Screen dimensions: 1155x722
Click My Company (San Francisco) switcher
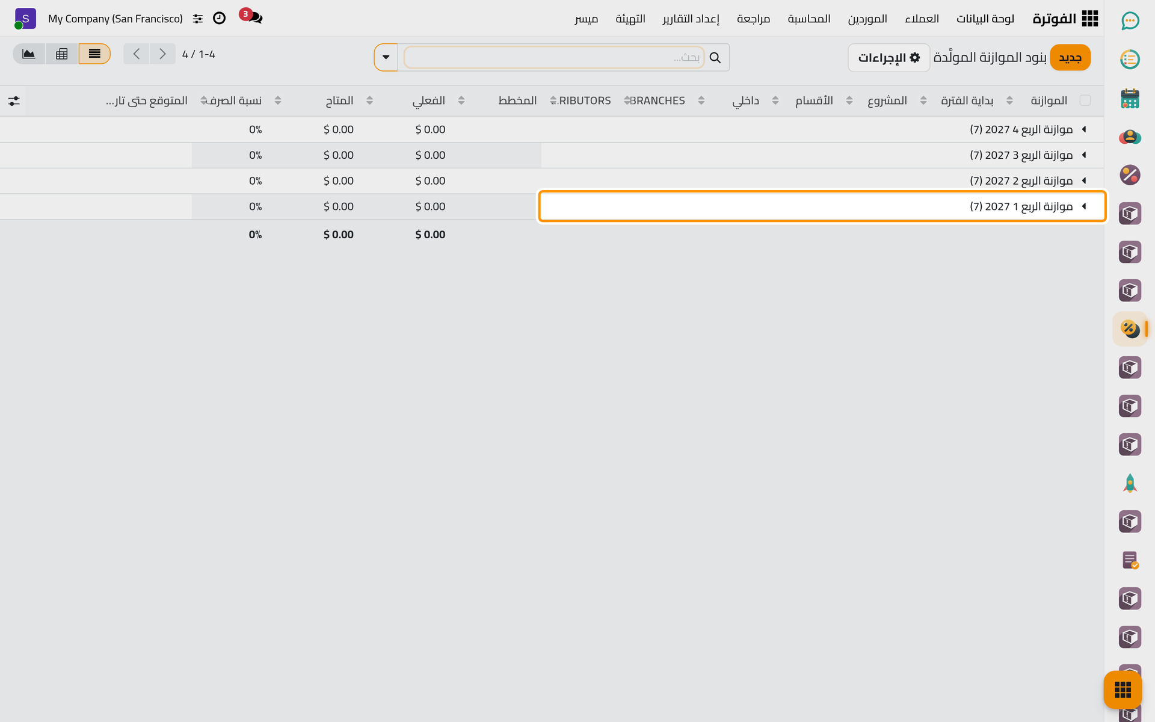115,19
